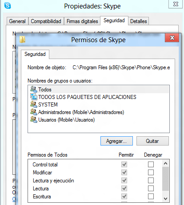Select the Todos group icon

click(34, 89)
